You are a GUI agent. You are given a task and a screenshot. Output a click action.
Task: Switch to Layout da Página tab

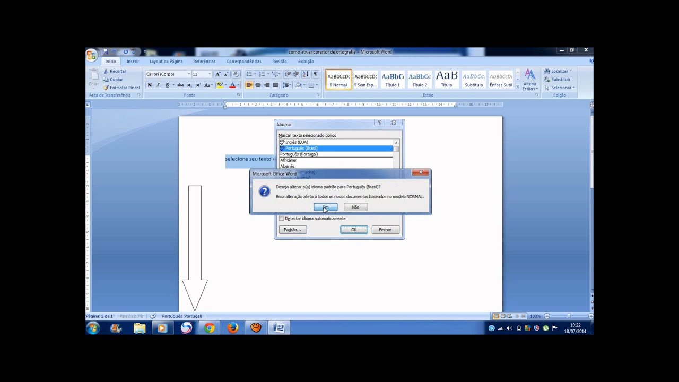(166, 62)
